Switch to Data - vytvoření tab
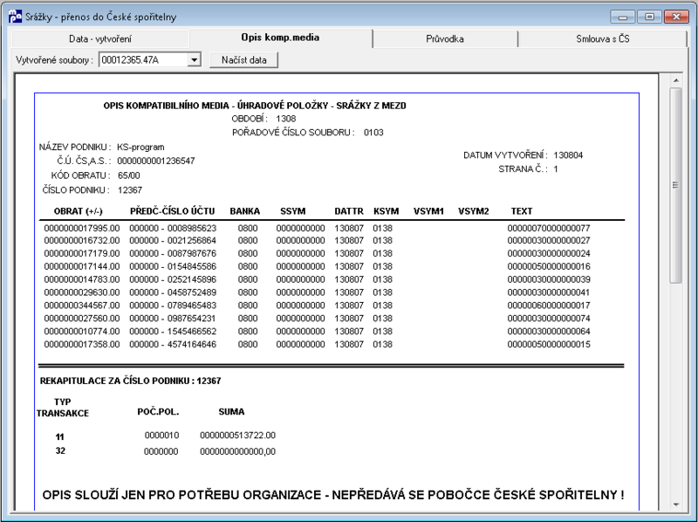The height and width of the screenshot is (522, 698). coord(100,38)
